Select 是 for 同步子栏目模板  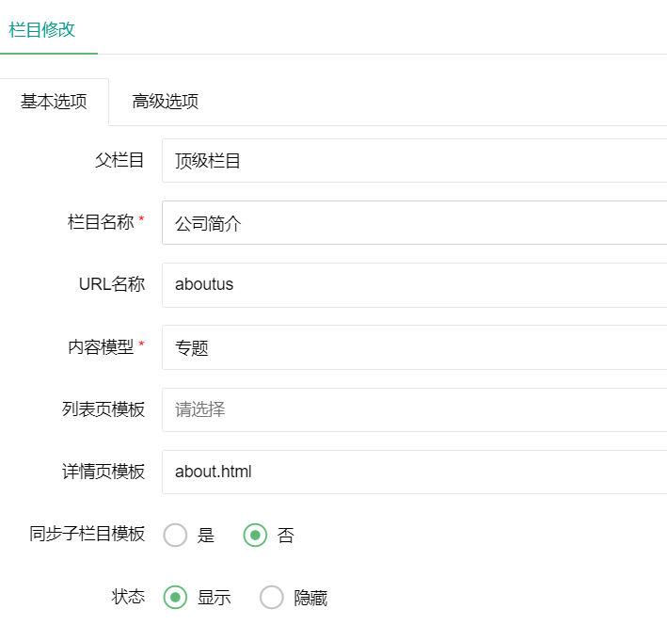tap(175, 535)
